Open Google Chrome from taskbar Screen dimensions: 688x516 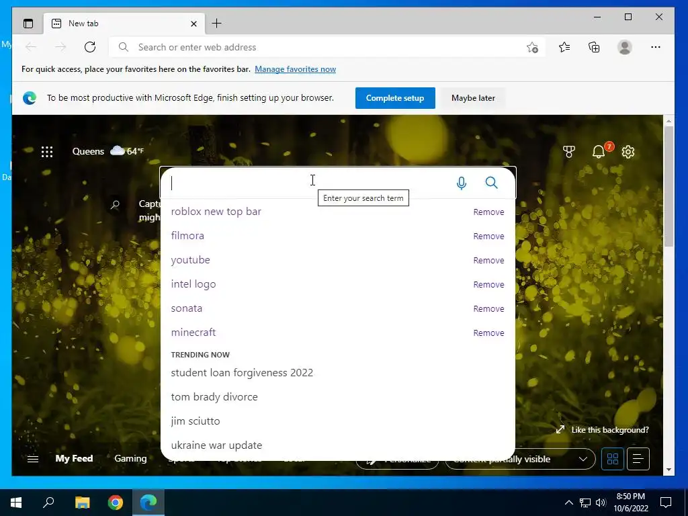click(116, 503)
